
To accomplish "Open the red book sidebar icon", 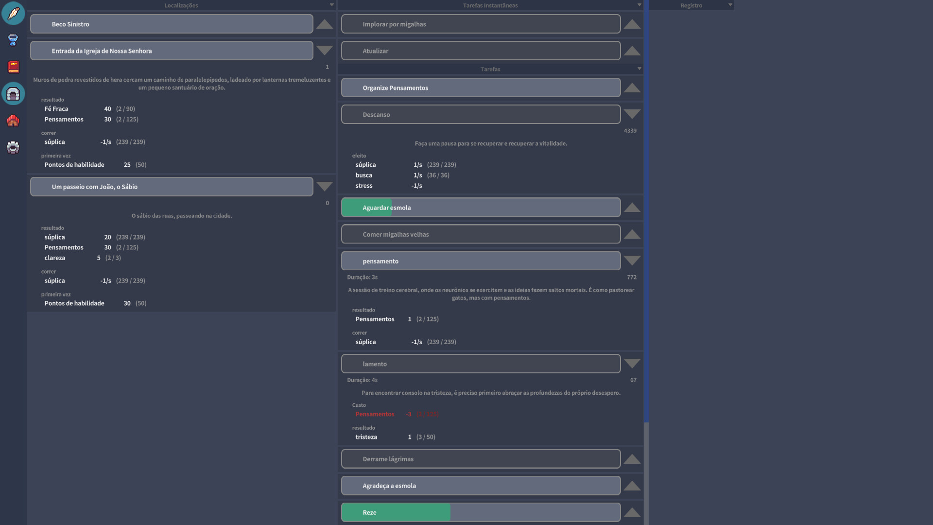I will point(13,67).
